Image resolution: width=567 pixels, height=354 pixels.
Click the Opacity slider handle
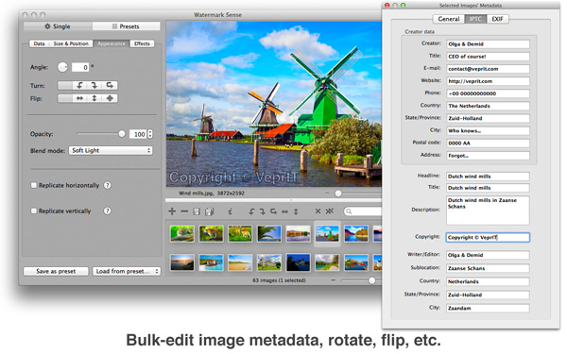(x=122, y=134)
